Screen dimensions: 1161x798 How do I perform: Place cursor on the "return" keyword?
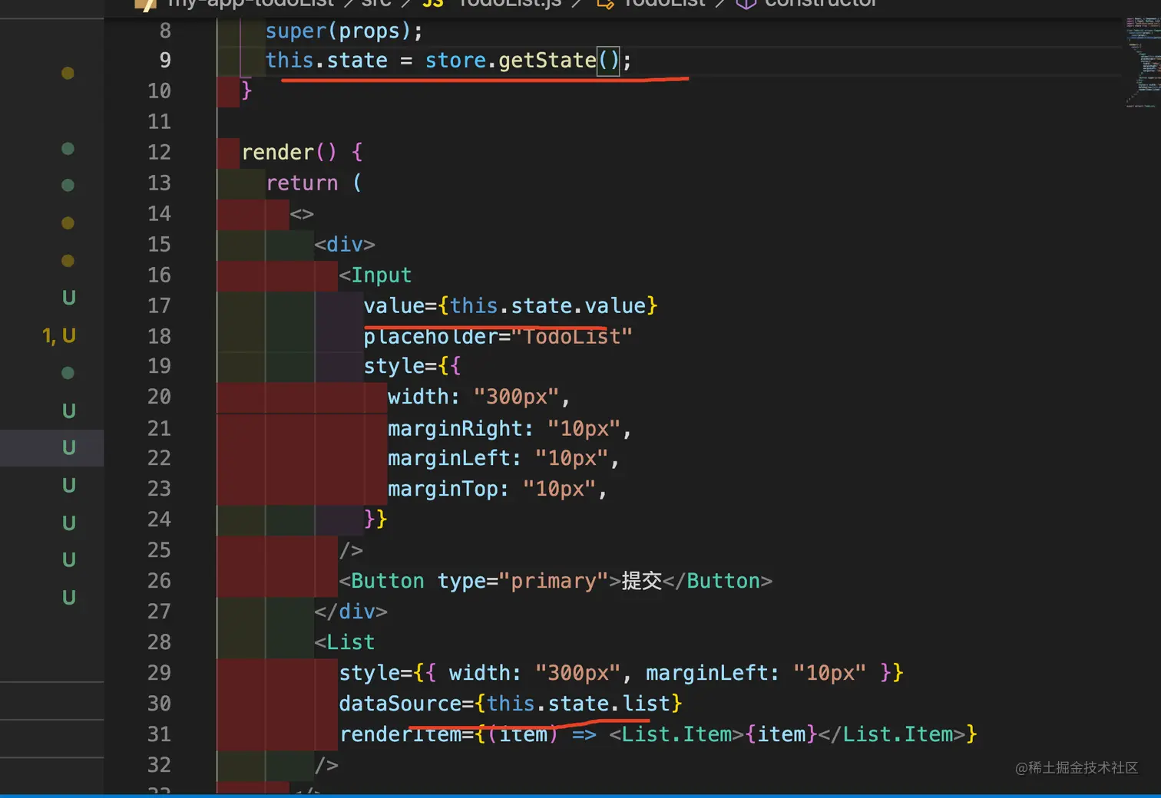[302, 183]
